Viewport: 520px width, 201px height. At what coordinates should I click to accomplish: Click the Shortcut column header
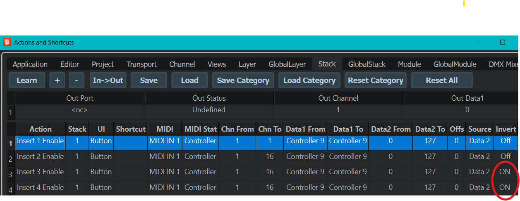tap(131, 129)
